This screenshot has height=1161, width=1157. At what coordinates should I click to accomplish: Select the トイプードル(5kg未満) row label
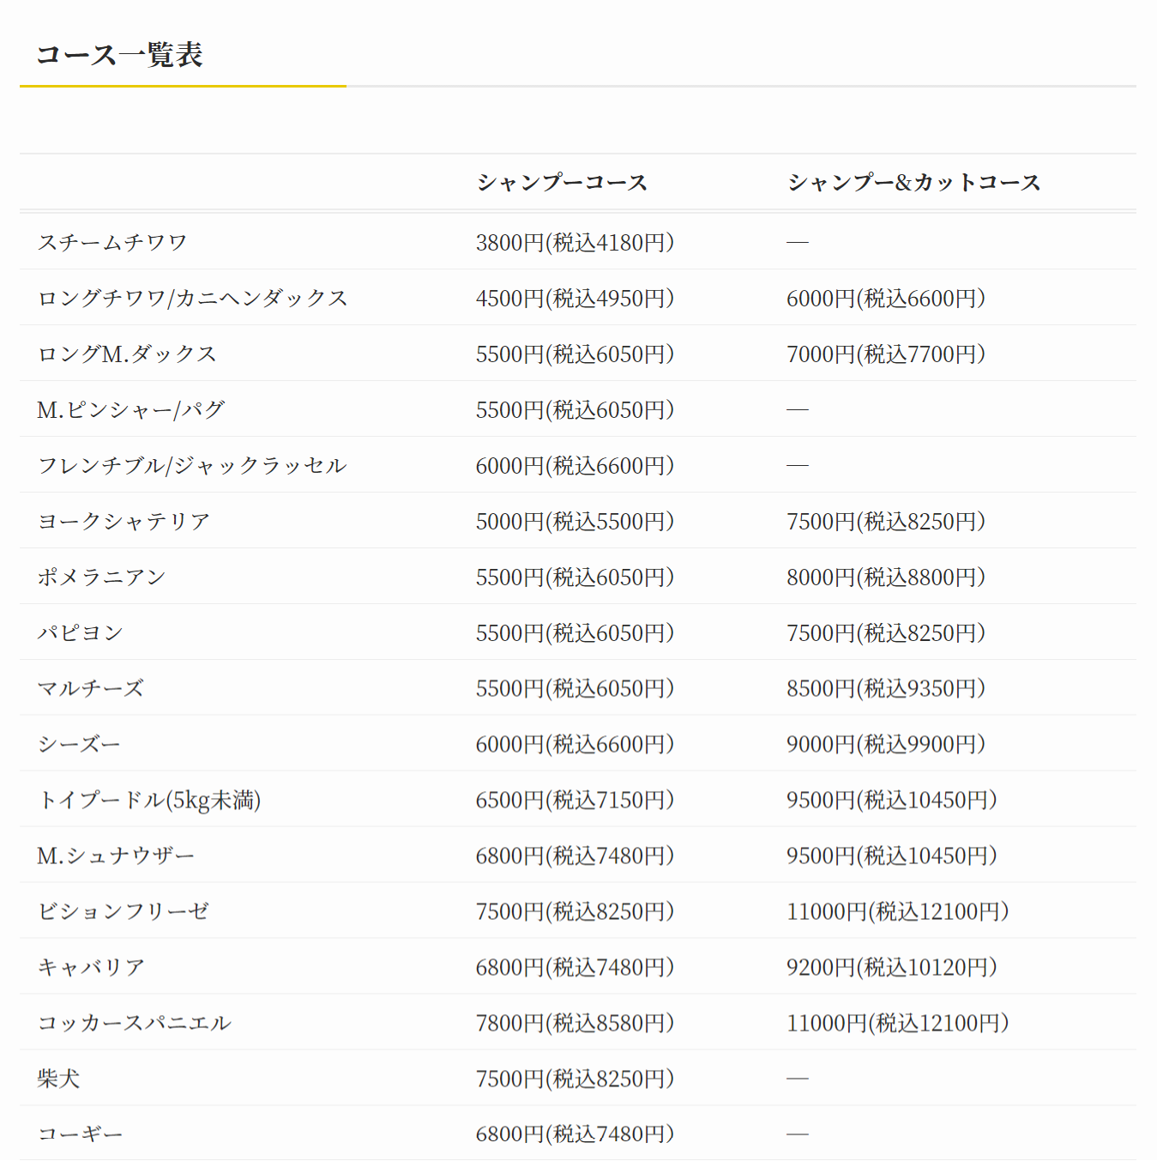point(149,800)
